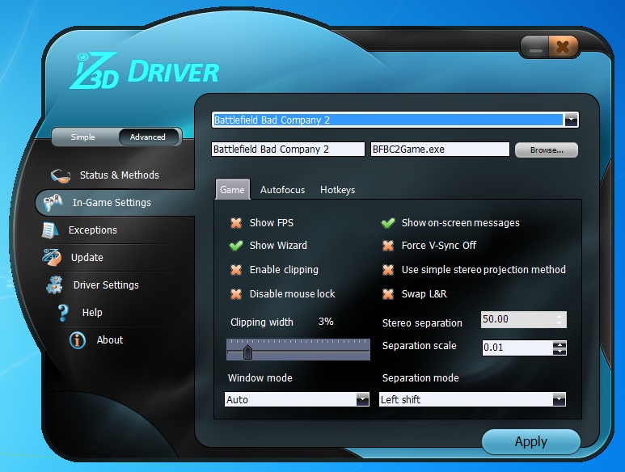Switch to Advanced mode
The width and height of the screenshot is (625, 472).
tap(147, 137)
